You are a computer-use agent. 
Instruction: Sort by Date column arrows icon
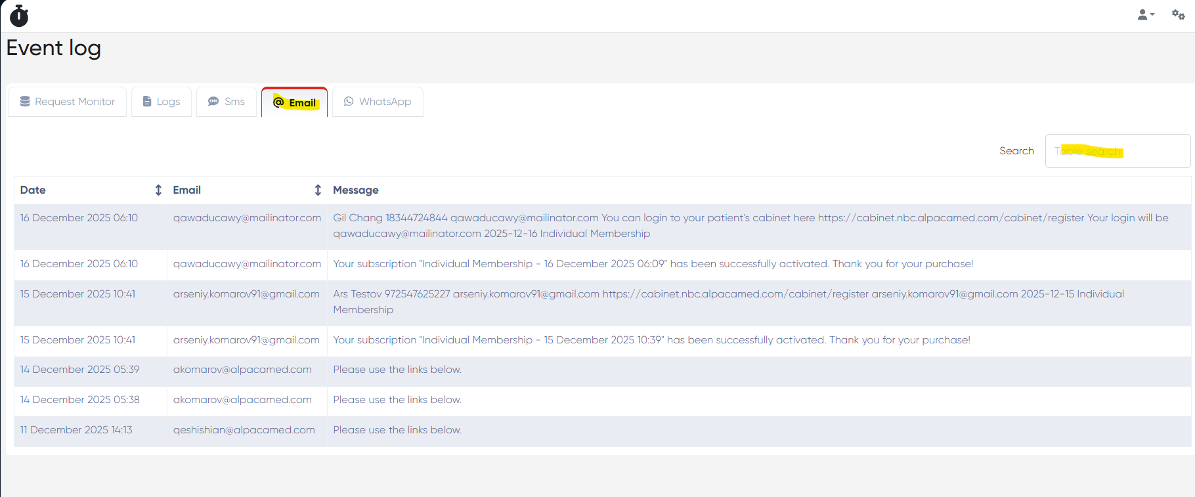158,190
